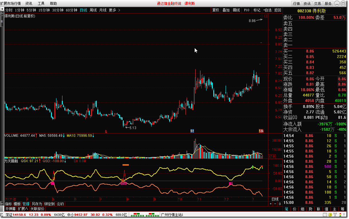
Task: Click the 交易 trading button
Action: pyautogui.click(x=318, y=3)
